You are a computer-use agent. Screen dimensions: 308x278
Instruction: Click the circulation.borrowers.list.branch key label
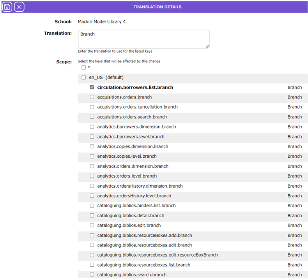pos(135,87)
